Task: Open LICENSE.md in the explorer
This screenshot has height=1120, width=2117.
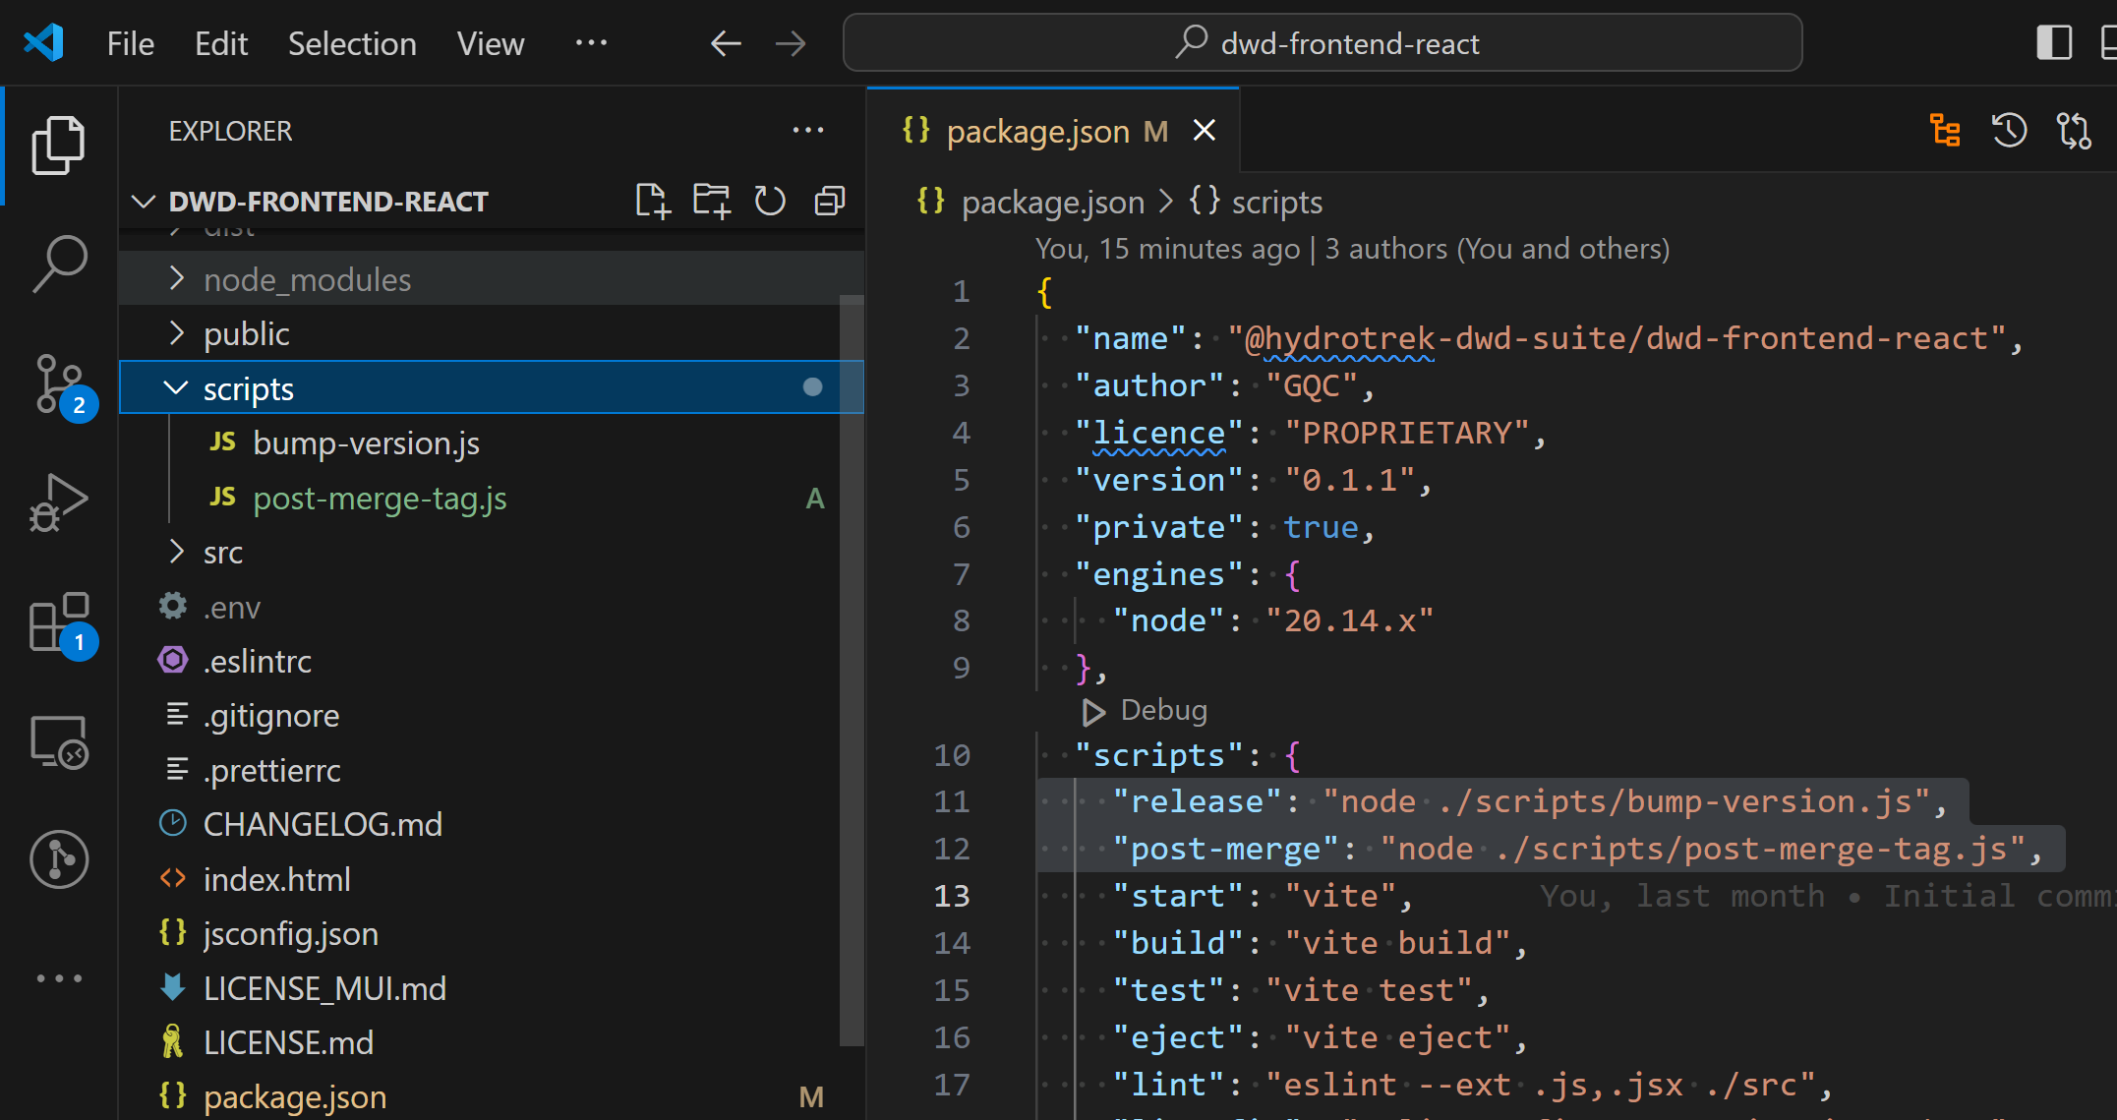Action: [491, 1042]
